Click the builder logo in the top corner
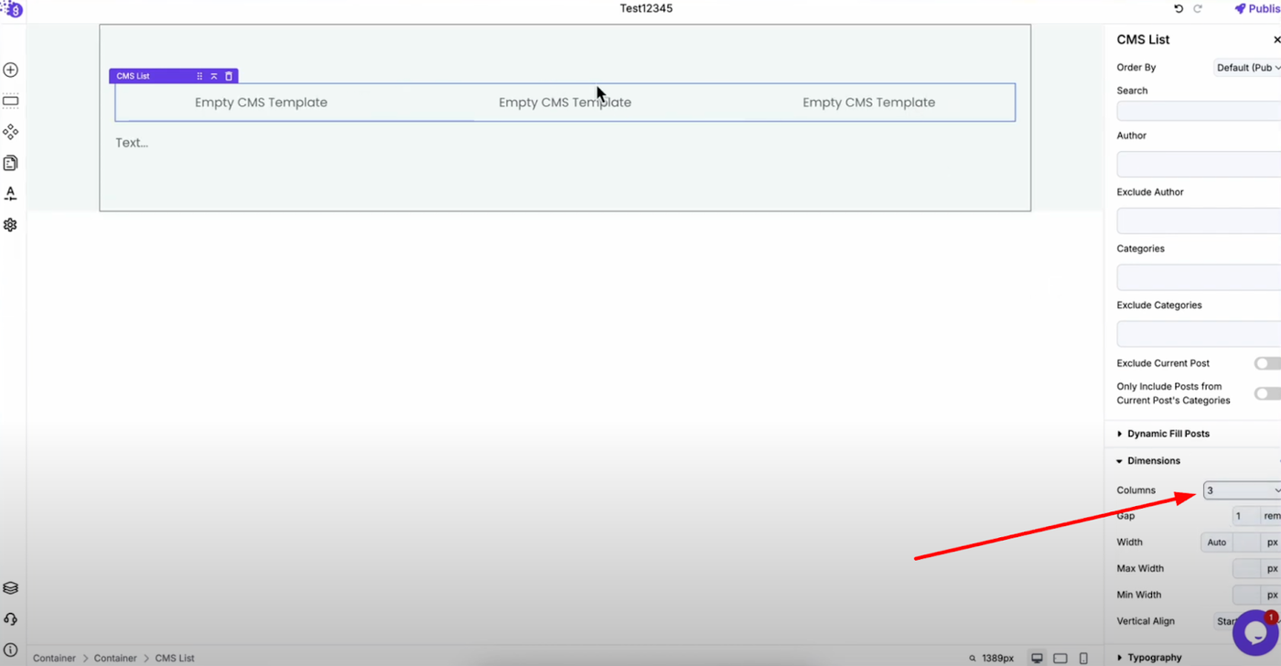Screen dimensions: 1281x666 tap(12, 9)
